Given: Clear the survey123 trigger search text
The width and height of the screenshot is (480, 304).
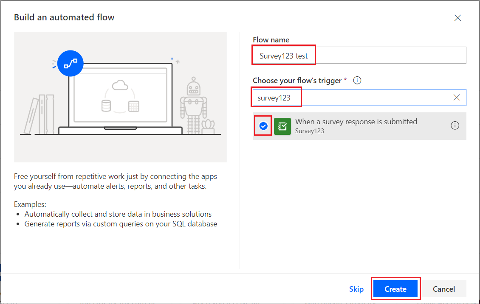Looking at the screenshot, I should point(457,98).
